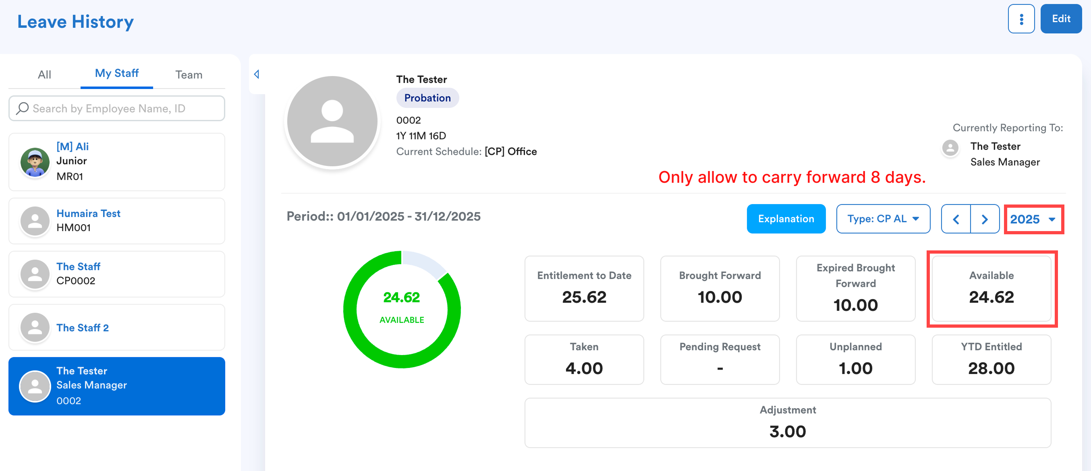The width and height of the screenshot is (1091, 471).
Task: Click the Explanation button
Action: point(786,219)
